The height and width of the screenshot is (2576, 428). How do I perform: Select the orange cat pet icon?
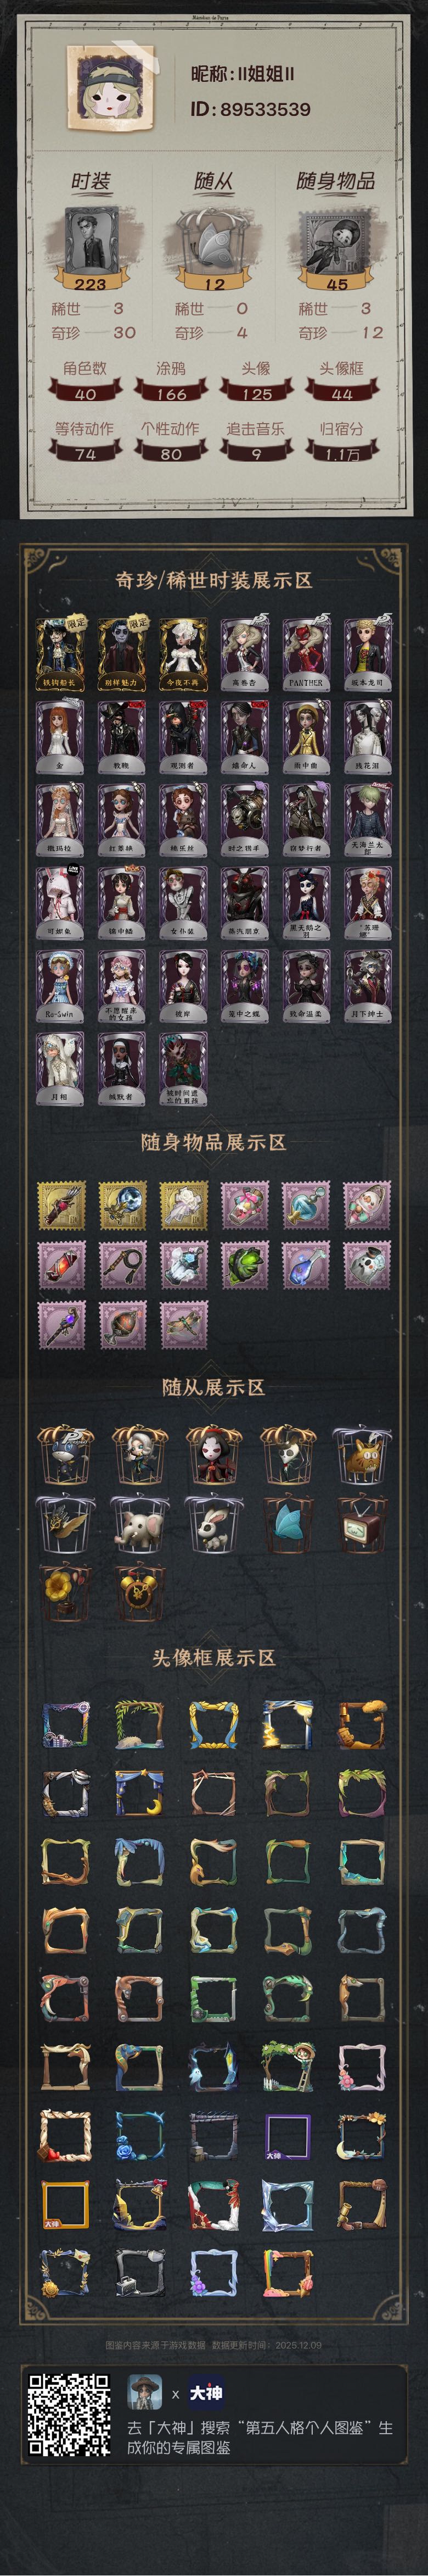tap(363, 1454)
